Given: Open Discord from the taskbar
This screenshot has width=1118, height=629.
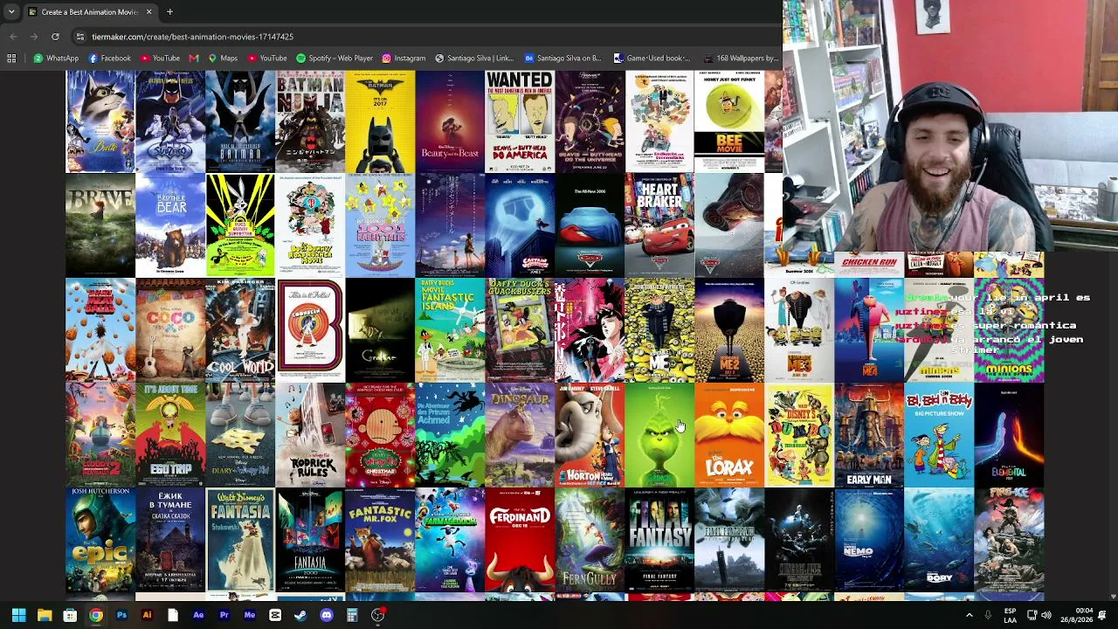Looking at the screenshot, I should point(327,615).
